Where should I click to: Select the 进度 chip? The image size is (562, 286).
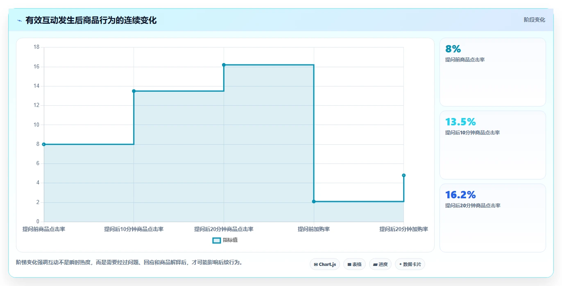click(380, 264)
